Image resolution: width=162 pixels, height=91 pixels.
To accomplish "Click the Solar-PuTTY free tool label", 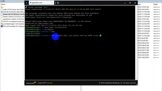I will (45, 83).
